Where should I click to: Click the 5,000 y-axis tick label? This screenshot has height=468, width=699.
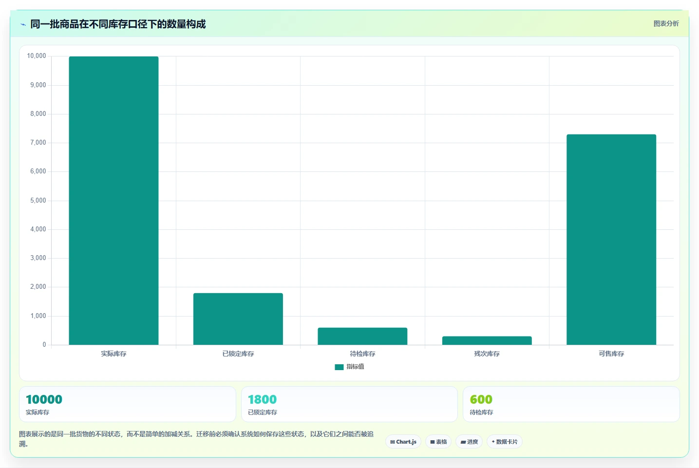38,201
